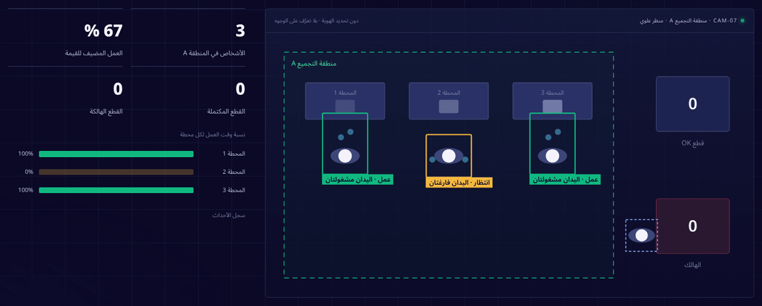Click the 'سجل الأحداث' event log heading
Image resolution: width=762 pixels, height=306 pixels.
(x=229, y=215)
